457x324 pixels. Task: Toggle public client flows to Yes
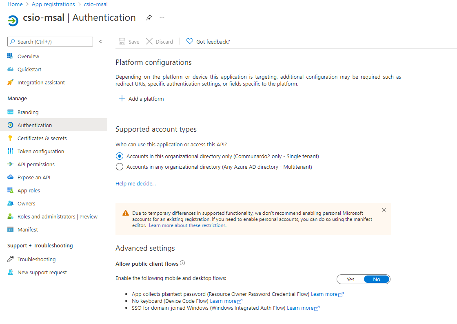[350, 279]
